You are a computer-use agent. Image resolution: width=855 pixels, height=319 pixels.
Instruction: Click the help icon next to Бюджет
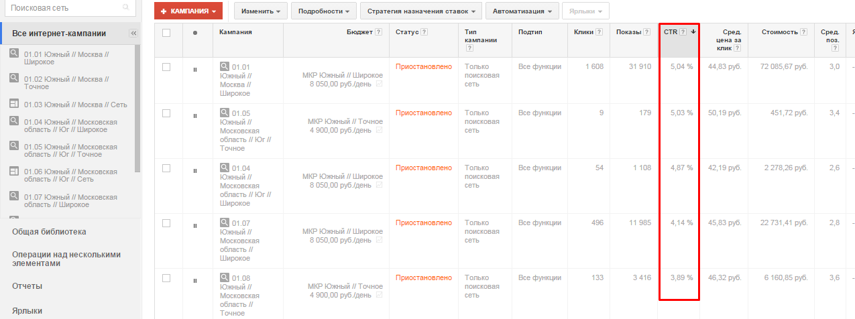click(x=379, y=32)
